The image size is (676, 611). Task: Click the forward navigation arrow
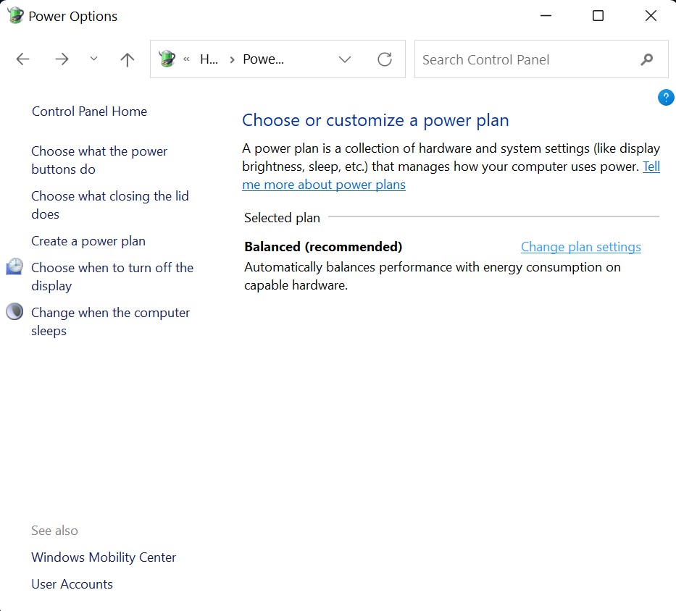click(x=62, y=59)
